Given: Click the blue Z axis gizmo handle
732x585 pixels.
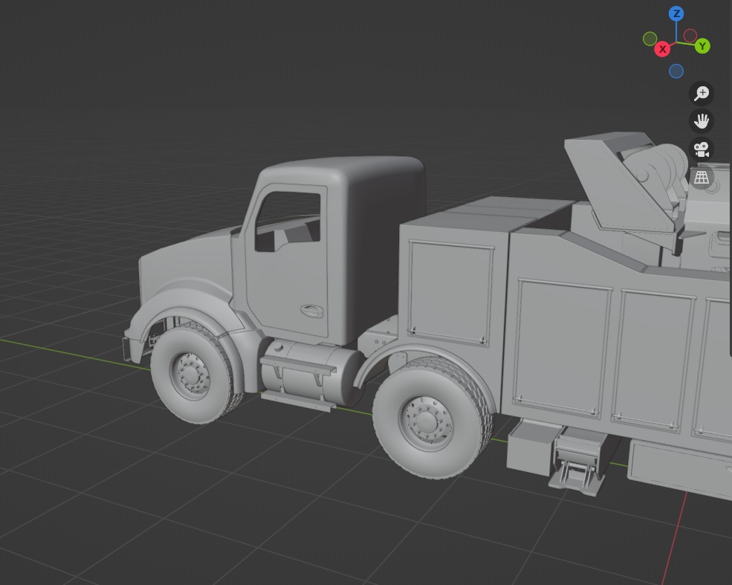Looking at the screenshot, I should pyautogui.click(x=676, y=13).
